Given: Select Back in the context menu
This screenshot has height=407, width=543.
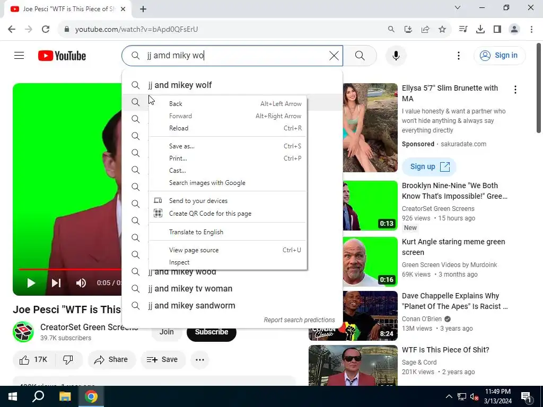Looking at the screenshot, I should click(228, 103).
